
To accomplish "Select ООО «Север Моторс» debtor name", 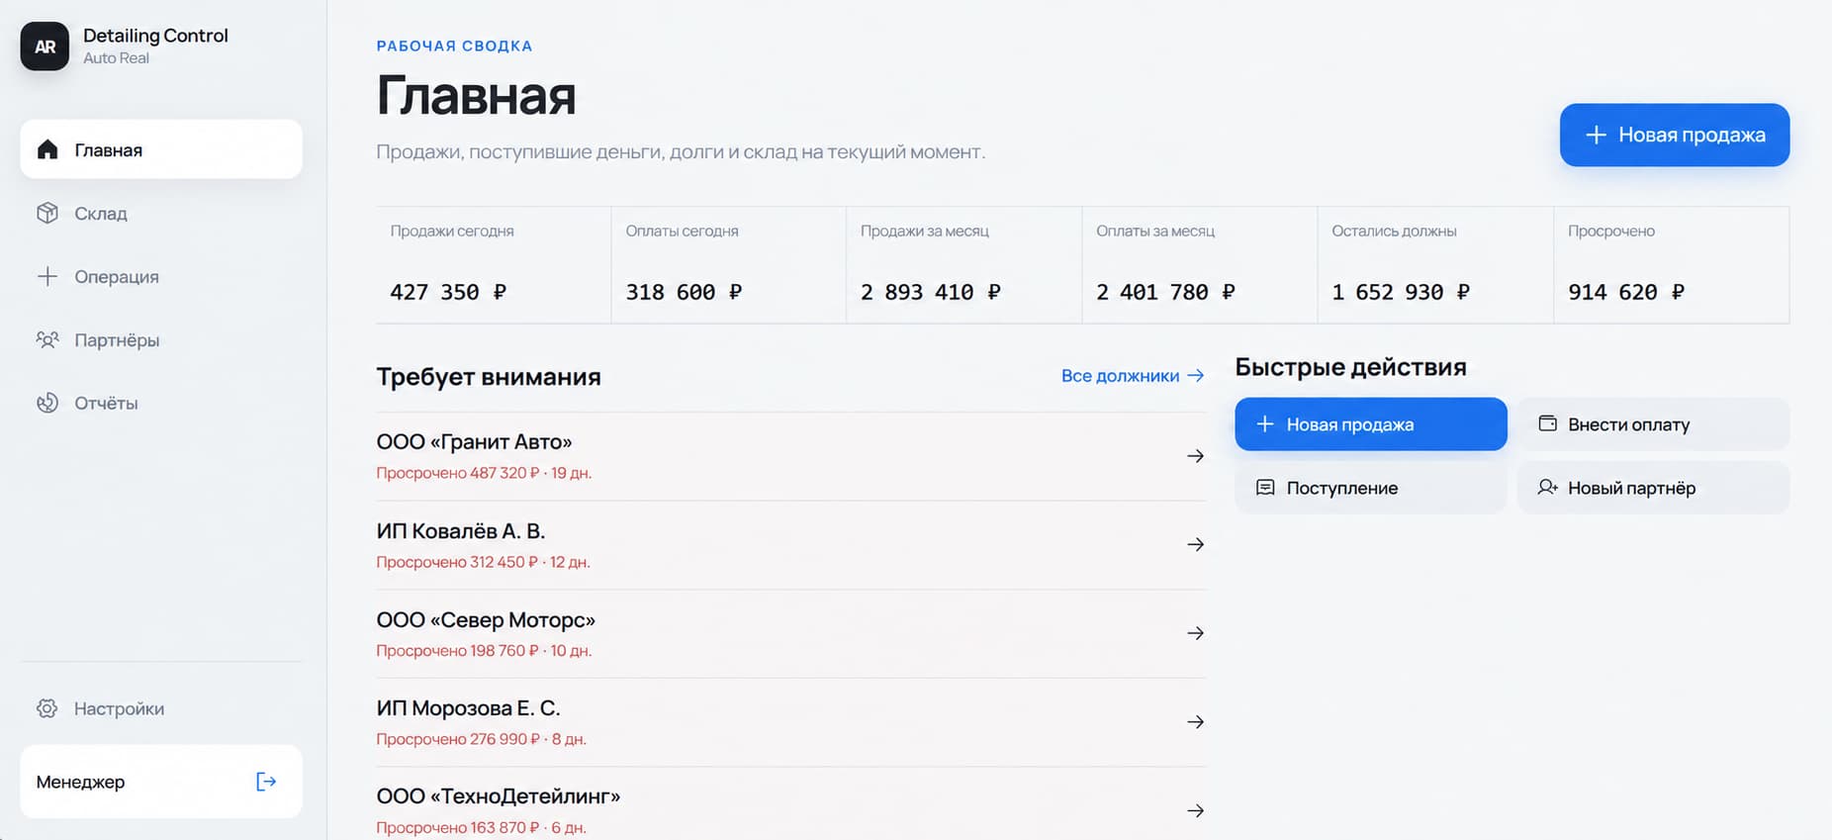I will (486, 620).
